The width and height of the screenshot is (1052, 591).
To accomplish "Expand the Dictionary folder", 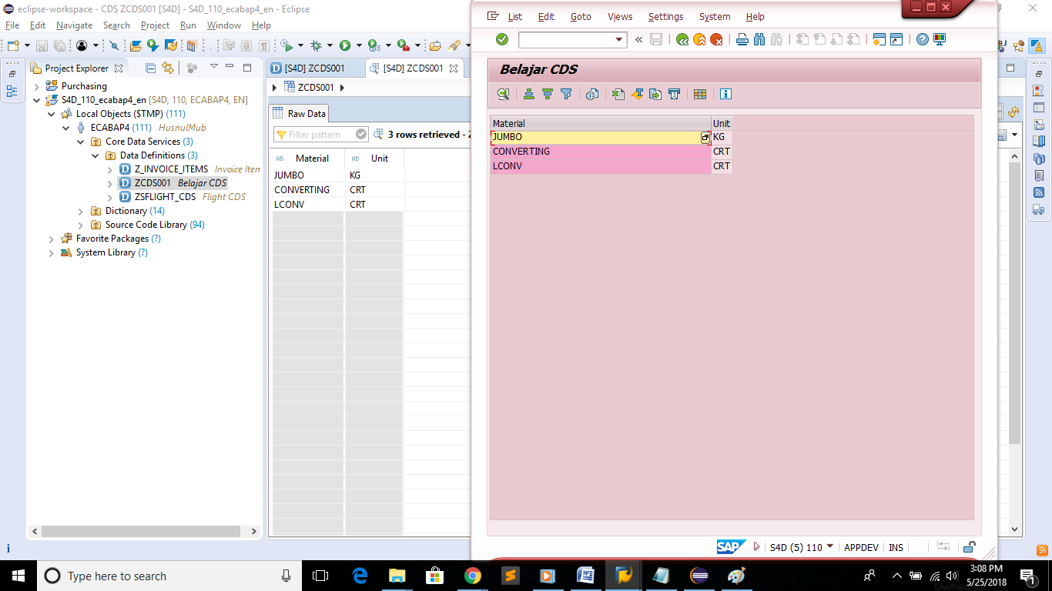I will [81, 211].
